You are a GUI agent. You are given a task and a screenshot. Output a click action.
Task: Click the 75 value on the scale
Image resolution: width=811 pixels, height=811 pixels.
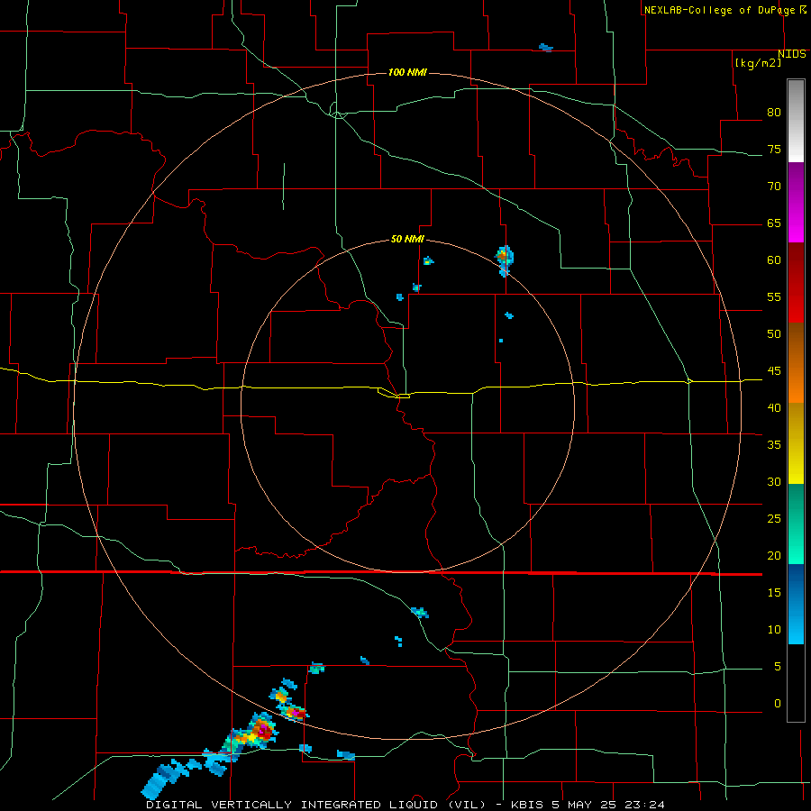click(774, 150)
